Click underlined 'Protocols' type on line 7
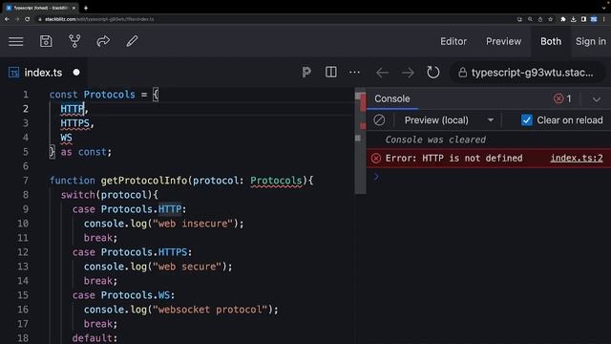This screenshot has height=344, width=611. (x=276, y=181)
